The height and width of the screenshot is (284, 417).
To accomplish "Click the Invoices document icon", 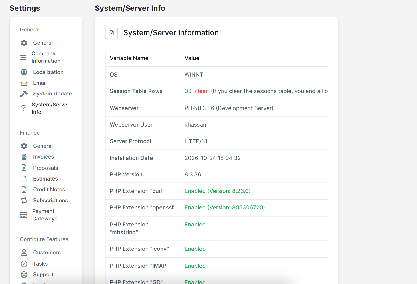I will coord(24,157).
